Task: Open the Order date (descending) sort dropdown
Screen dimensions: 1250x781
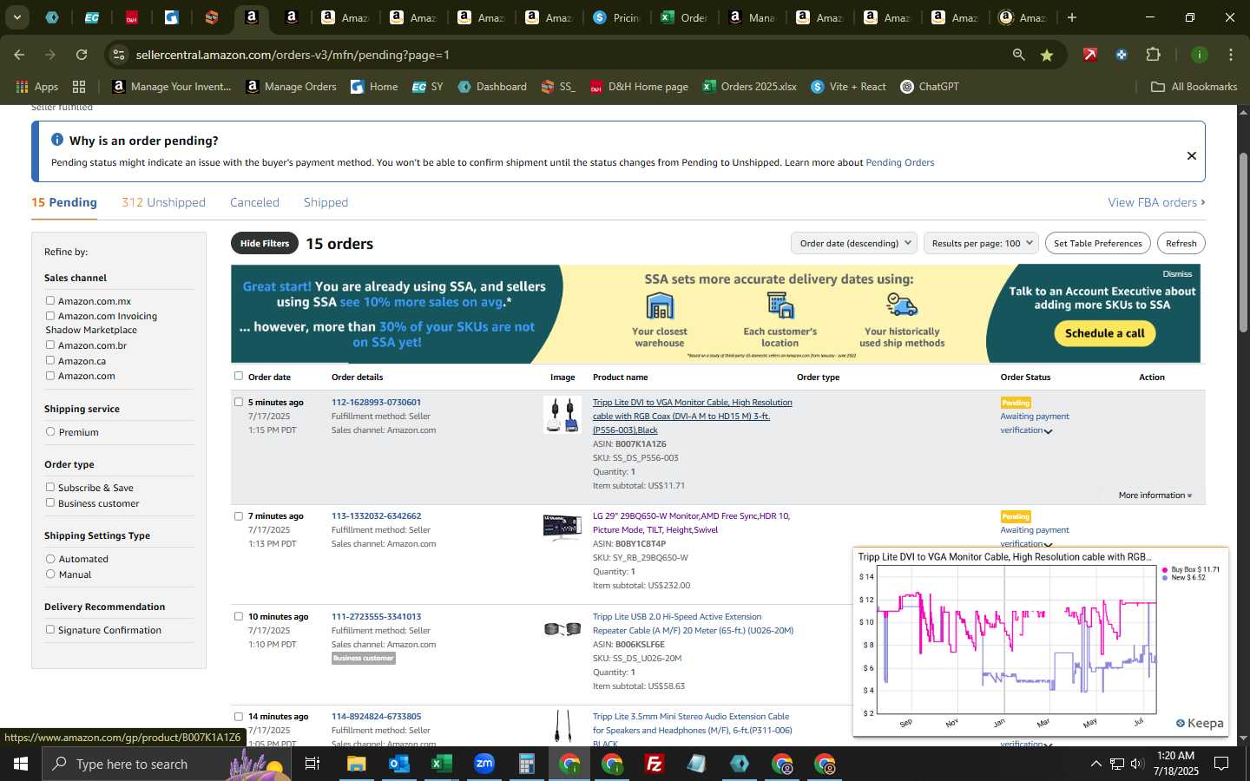Action: [x=854, y=243]
